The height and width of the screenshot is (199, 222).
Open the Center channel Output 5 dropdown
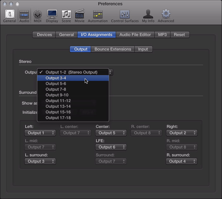[x=111, y=133]
